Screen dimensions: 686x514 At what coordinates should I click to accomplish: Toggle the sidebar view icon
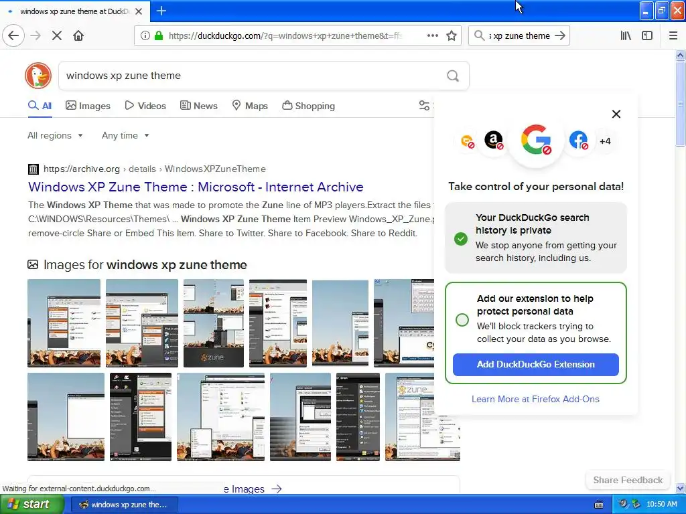point(647,35)
